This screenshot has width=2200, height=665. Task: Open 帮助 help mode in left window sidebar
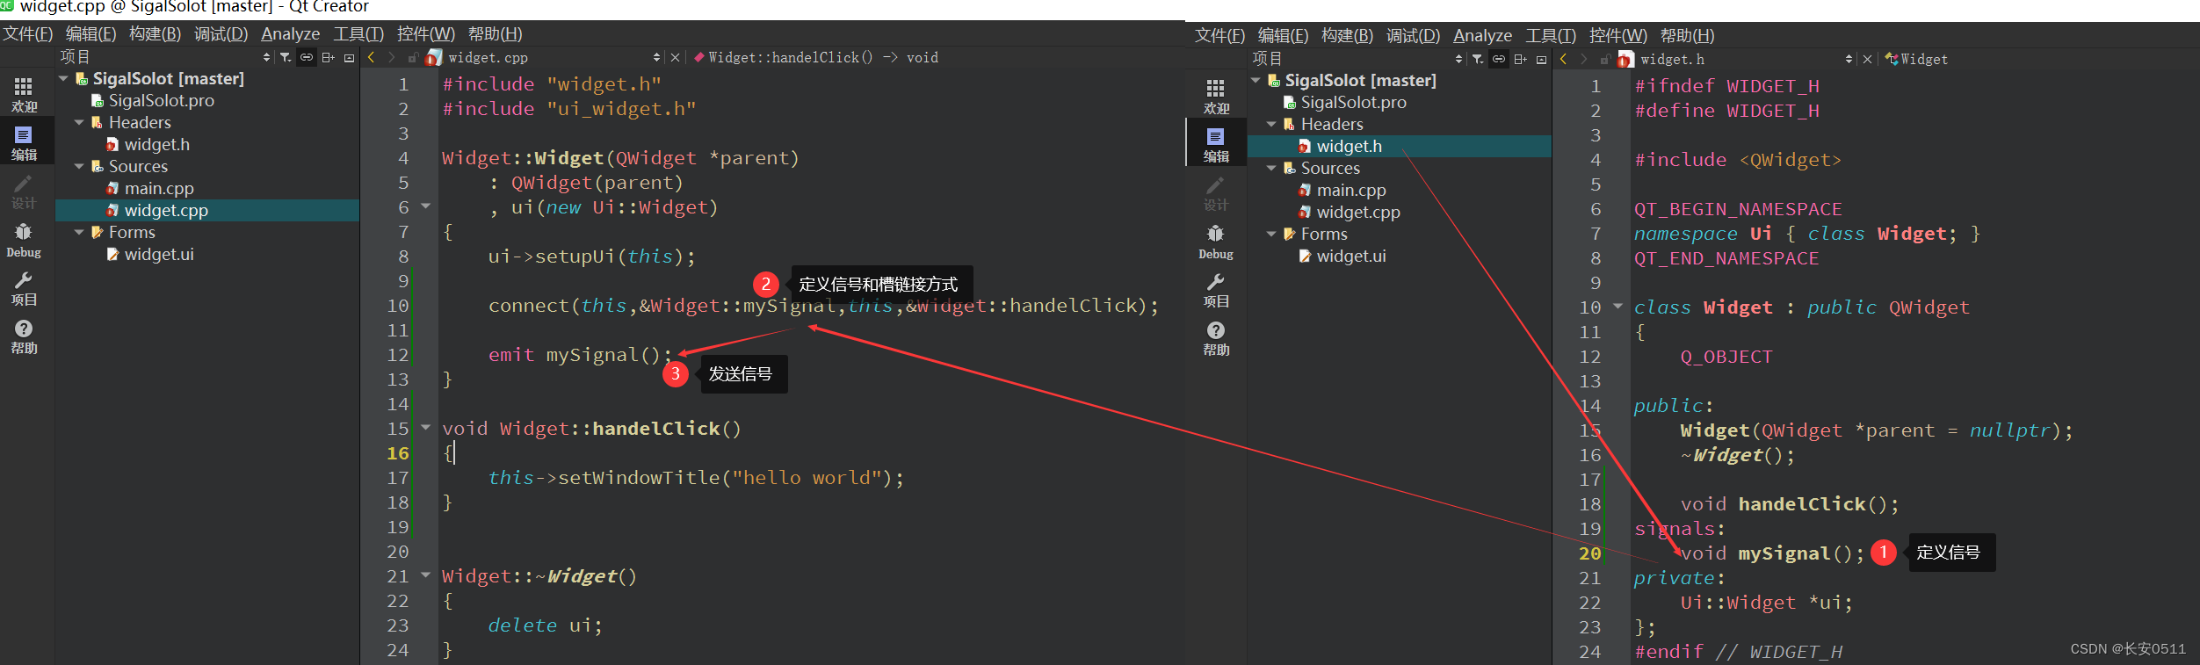(24, 336)
